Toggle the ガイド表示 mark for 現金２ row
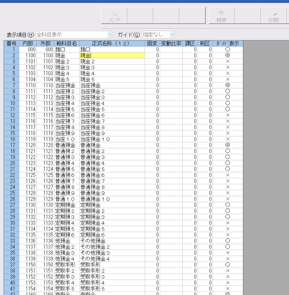The image size is (289, 295). point(228,61)
